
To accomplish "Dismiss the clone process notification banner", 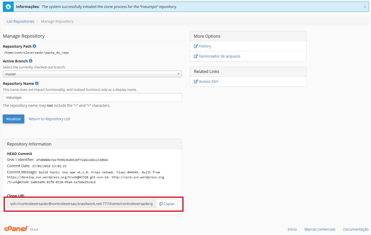I will click(x=365, y=7).
